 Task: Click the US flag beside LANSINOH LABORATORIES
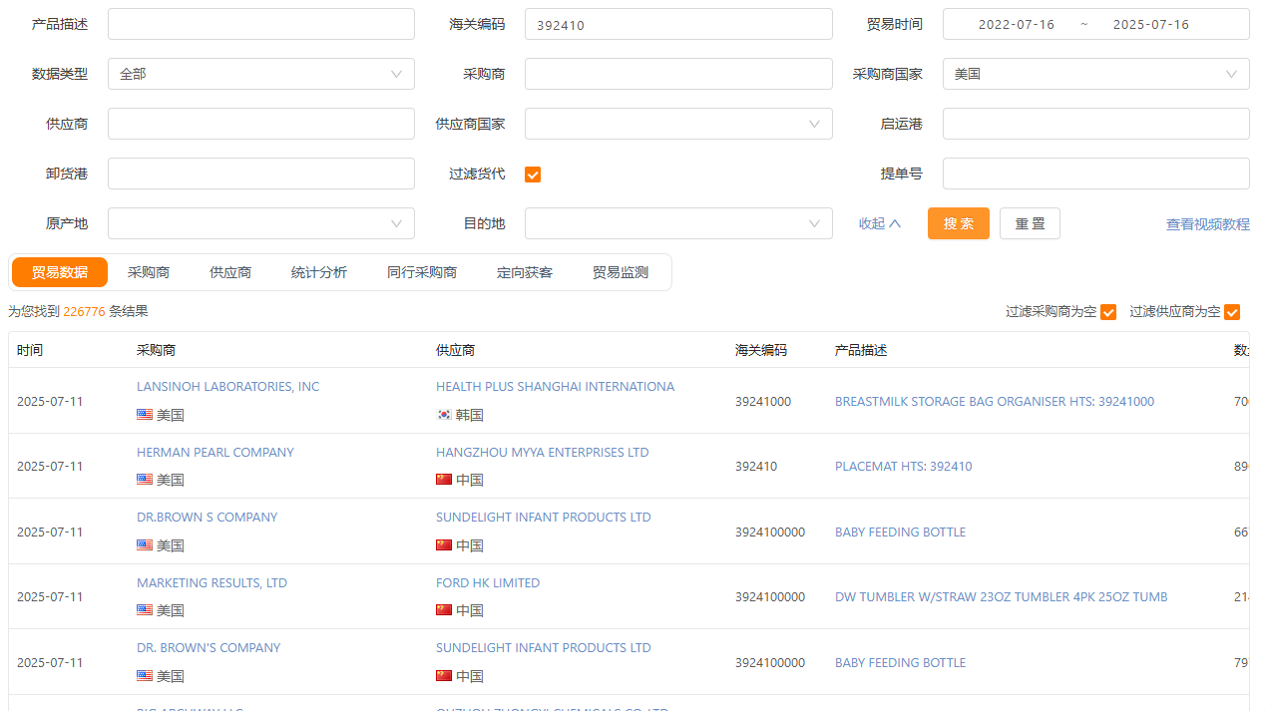pos(145,415)
